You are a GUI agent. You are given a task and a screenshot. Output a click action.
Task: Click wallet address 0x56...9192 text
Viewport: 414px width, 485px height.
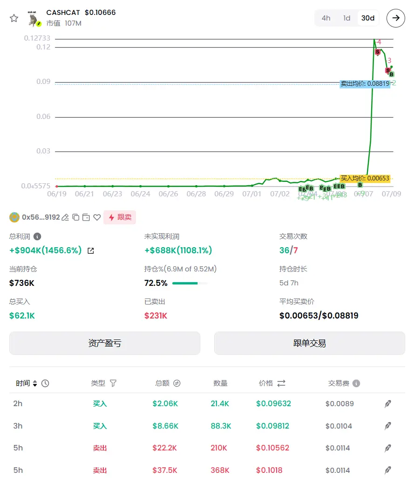[x=41, y=217]
